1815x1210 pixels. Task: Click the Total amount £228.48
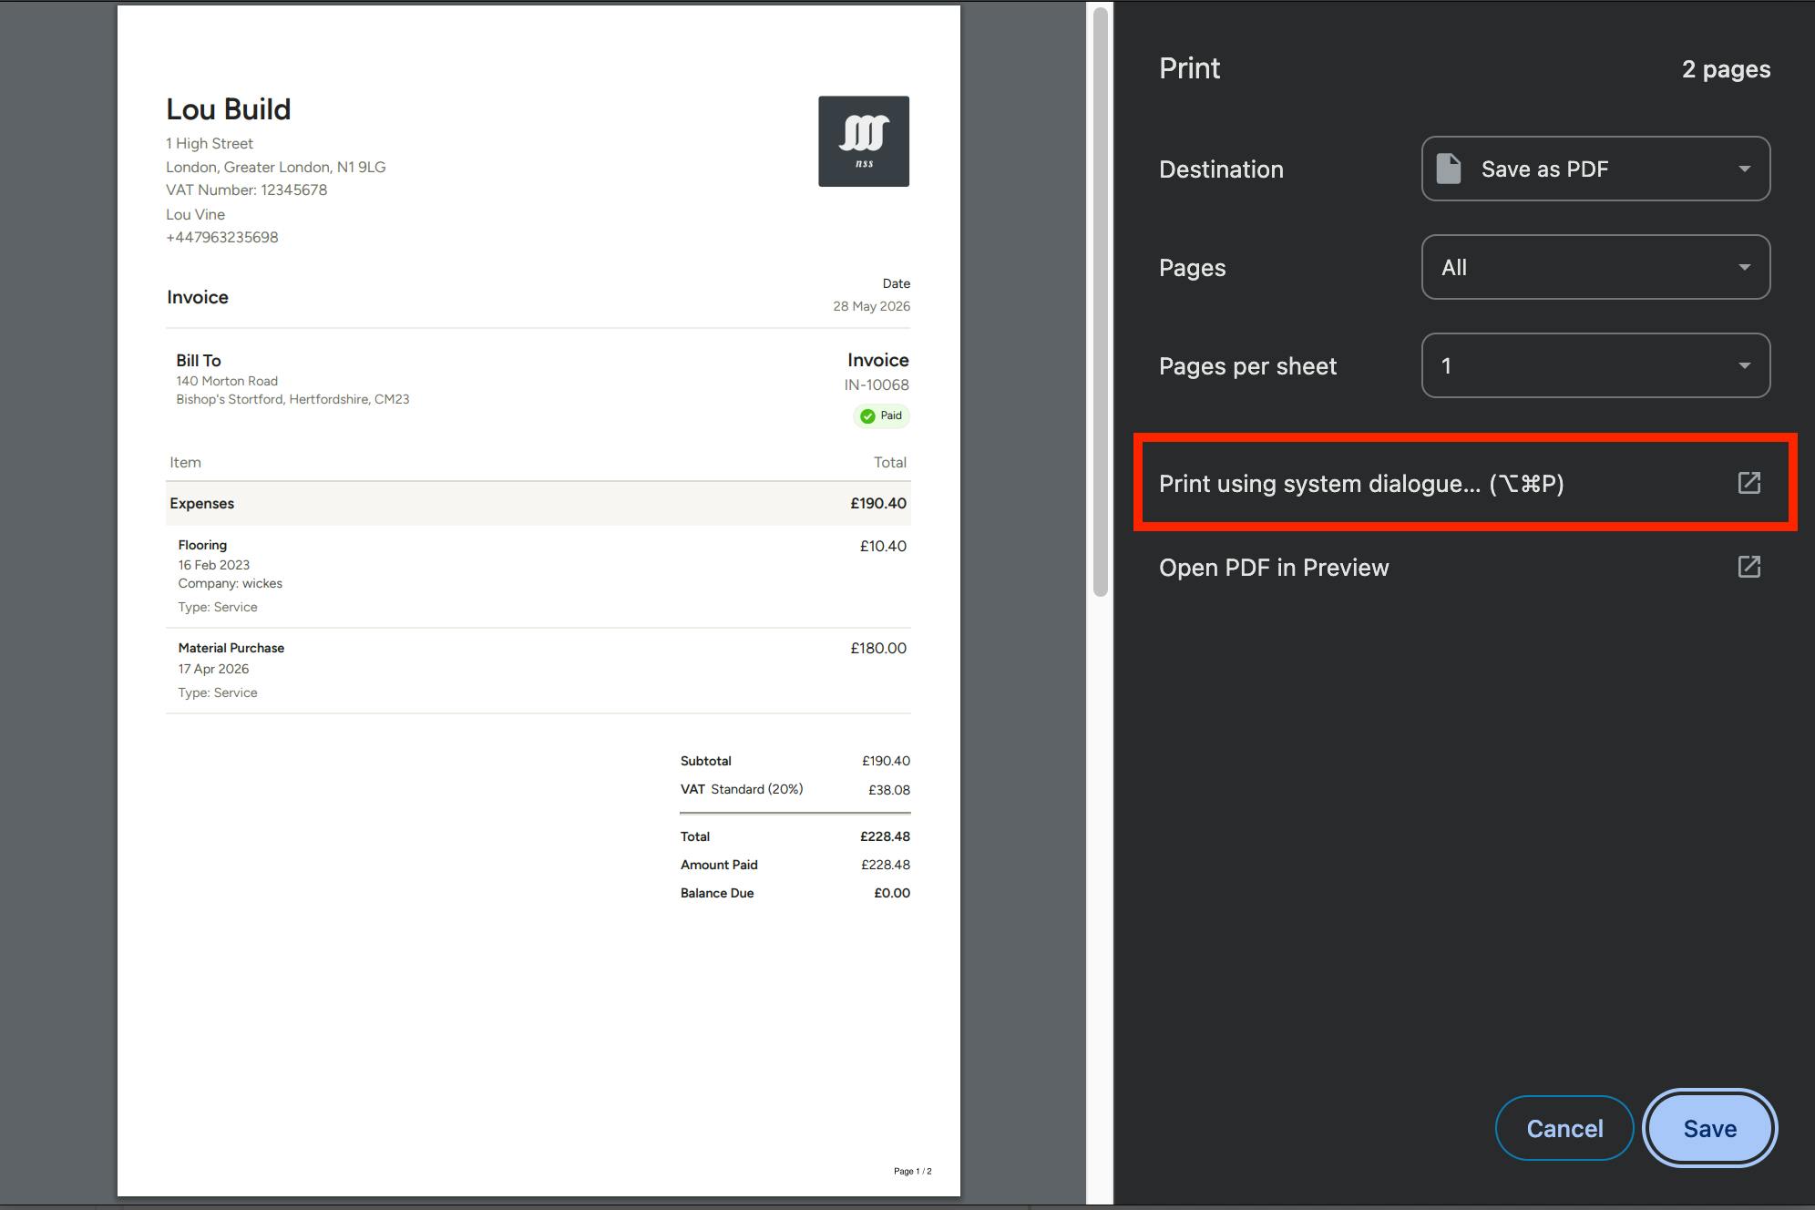[x=885, y=836]
